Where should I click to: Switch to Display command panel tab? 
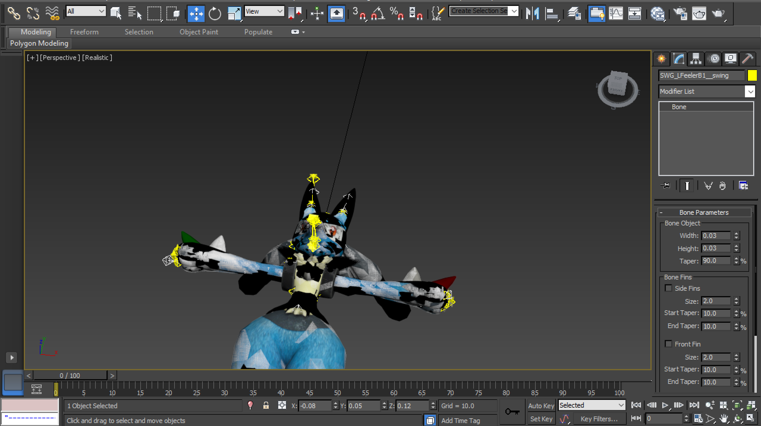pos(731,59)
